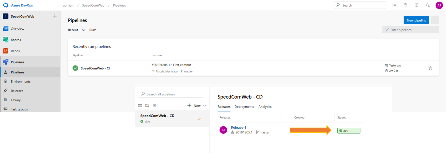
Task: Click the trash can deleted pipelines icon
Action: [x=154, y=105]
